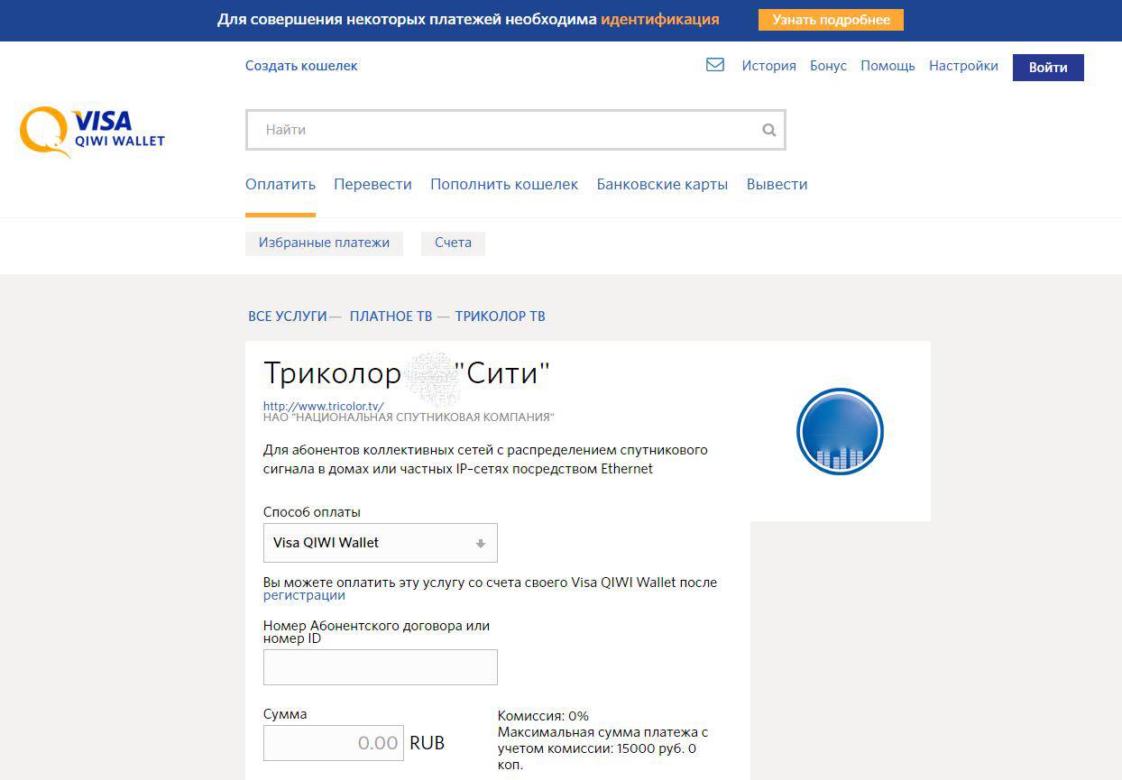The width and height of the screenshot is (1122, 780).
Task: Click the Найти search field
Action: (x=516, y=130)
